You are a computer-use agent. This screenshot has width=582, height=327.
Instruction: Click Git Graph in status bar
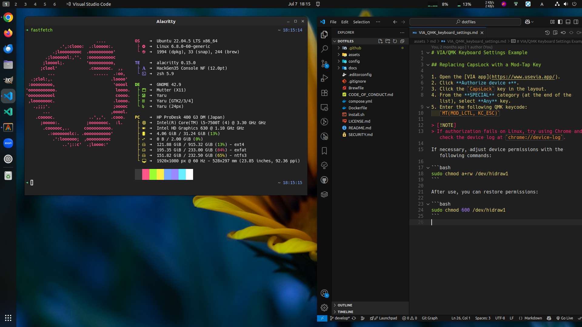pyautogui.click(x=430, y=318)
